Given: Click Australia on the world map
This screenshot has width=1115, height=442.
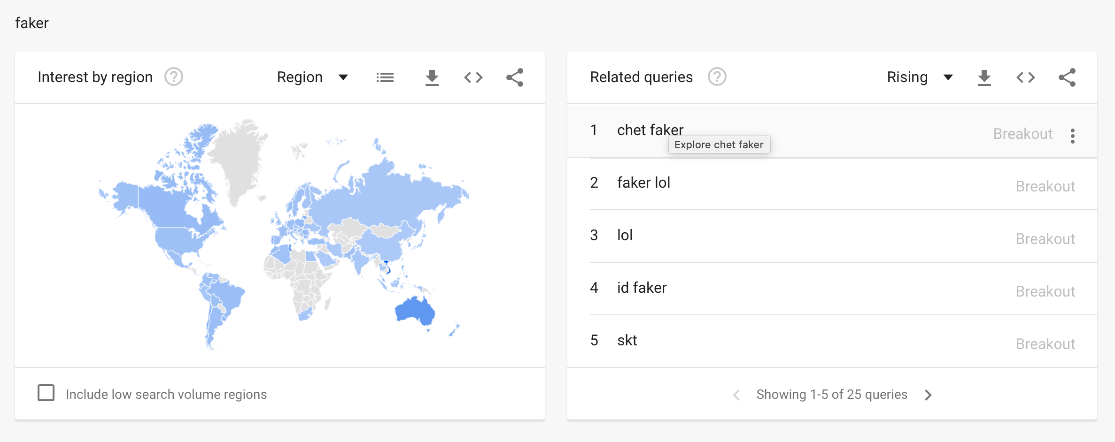Looking at the screenshot, I should 414,310.
